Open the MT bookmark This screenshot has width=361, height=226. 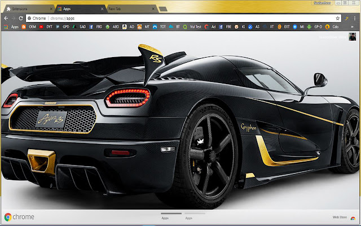144,27
